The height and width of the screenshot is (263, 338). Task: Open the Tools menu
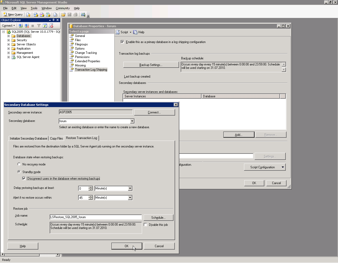click(x=34, y=8)
